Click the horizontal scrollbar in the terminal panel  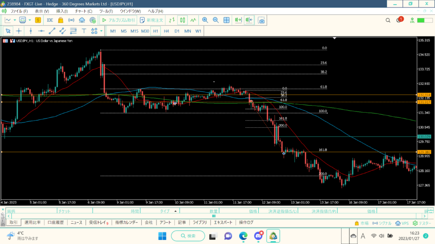tap(214, 216)
